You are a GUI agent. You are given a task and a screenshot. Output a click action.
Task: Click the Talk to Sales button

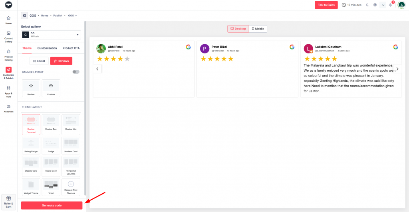coord(326,5)
